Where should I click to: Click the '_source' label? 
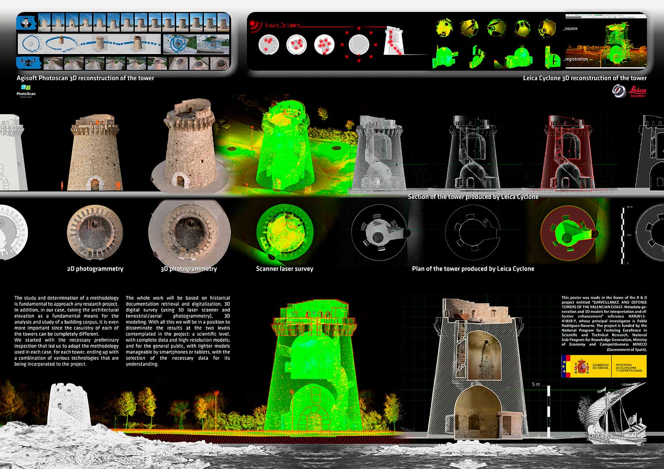[x=571, y=28]
